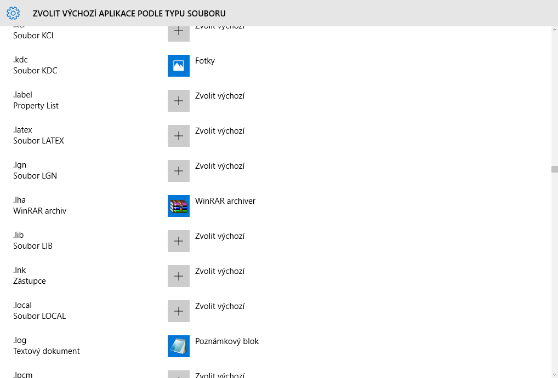The height and width of the screenshot is (378, 558).
Task: Click 'Zvolit výchozí' label for .local
Action: [x=220, y=306]
